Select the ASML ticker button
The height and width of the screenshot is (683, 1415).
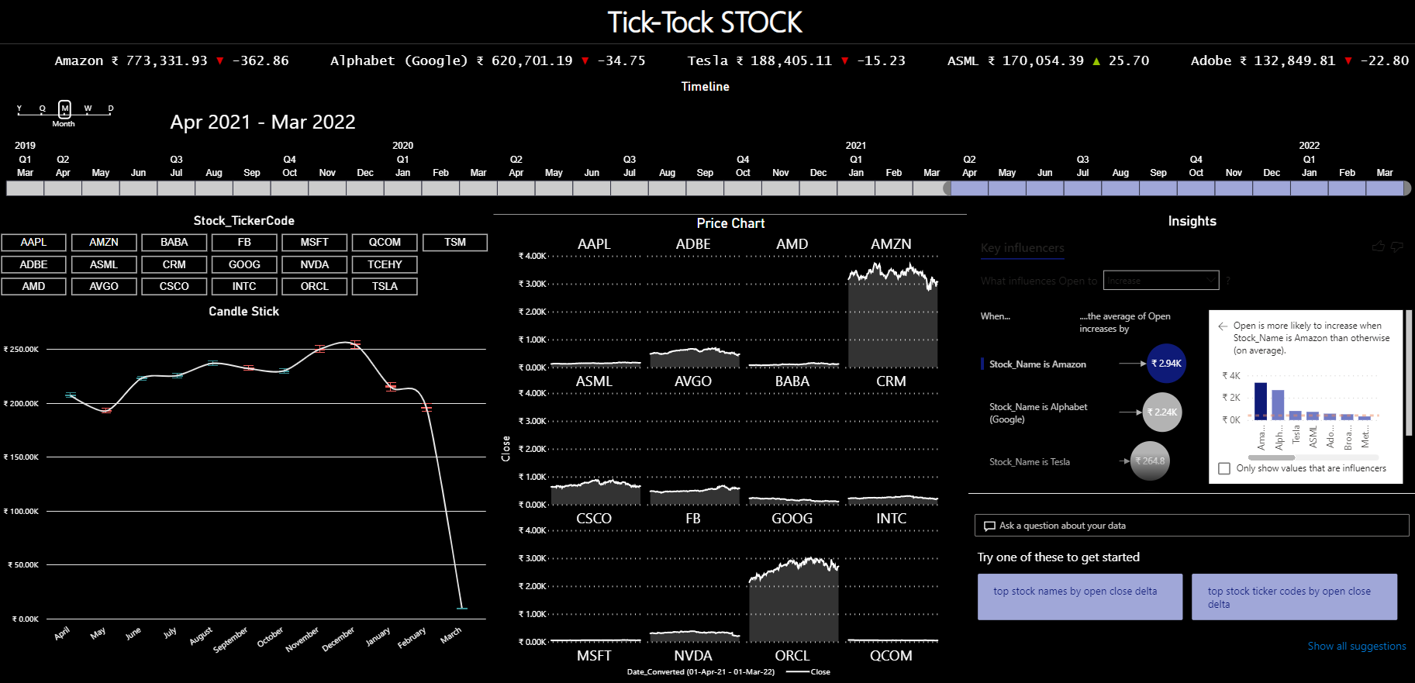click(104, 264)
